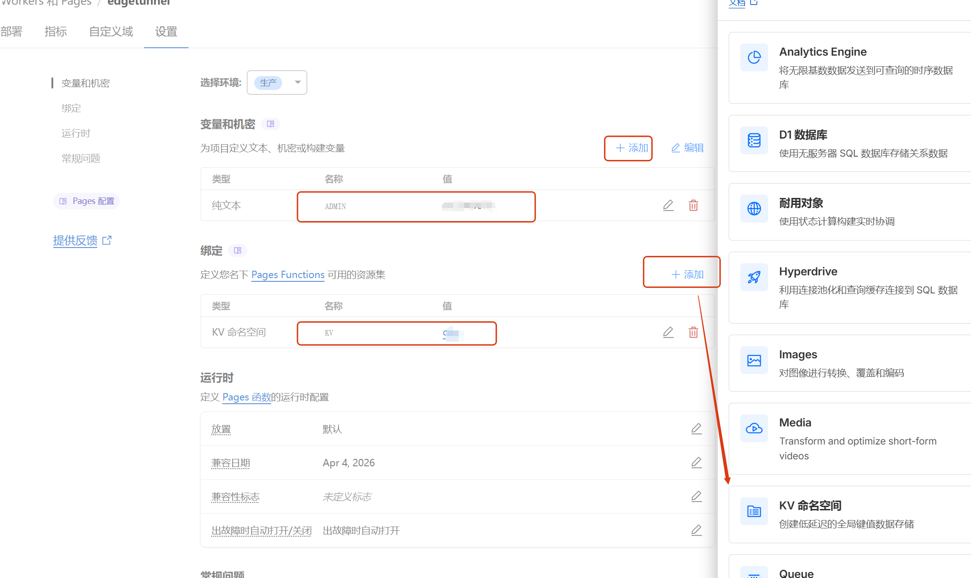Open the 提供反馈 feedback link

click(x=76, y=241)
